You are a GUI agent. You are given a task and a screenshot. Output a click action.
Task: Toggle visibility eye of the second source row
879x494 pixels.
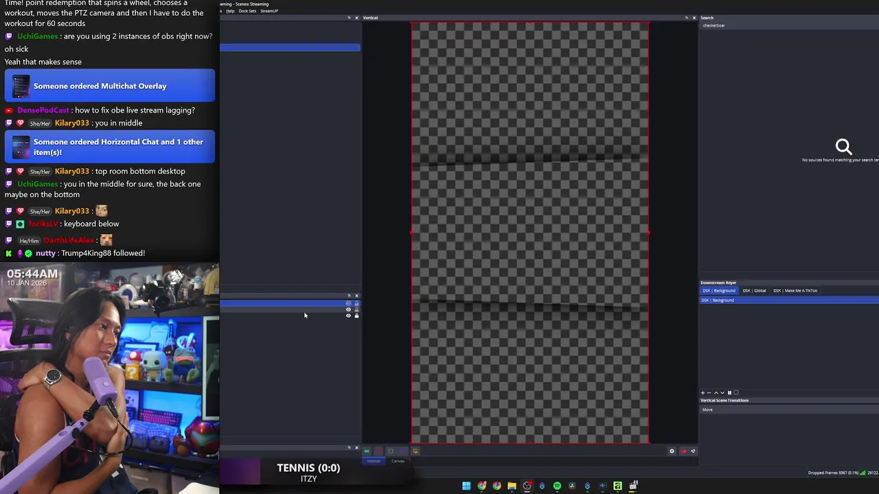coord(348,309)
